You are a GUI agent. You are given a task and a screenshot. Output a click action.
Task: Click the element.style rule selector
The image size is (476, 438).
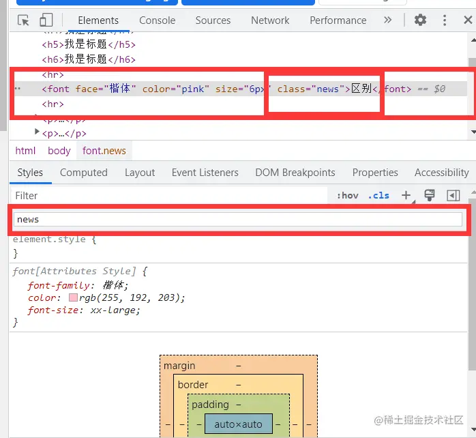pos(49,239)
